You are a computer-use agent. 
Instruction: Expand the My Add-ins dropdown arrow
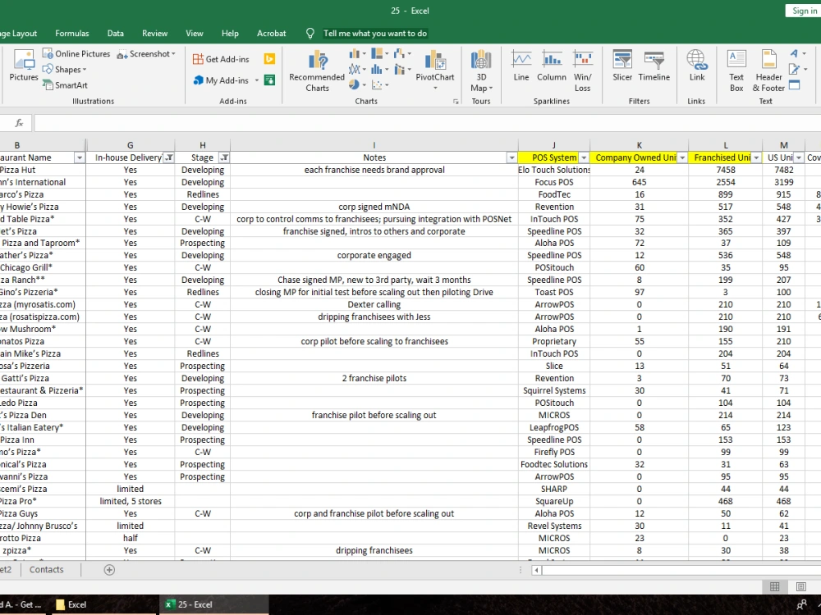pos(256,80)
